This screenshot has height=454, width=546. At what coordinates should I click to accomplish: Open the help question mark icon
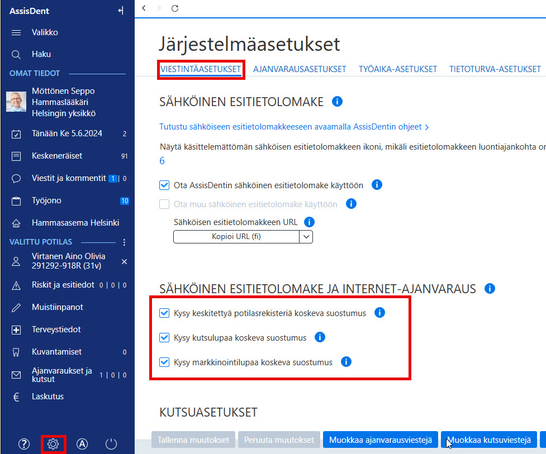24,444
